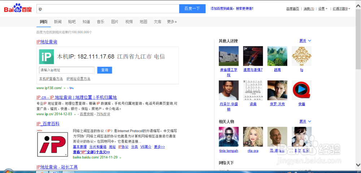Switch to the 贴吧 tab
Screen dimensions: 361x173
tap(72, 22)
